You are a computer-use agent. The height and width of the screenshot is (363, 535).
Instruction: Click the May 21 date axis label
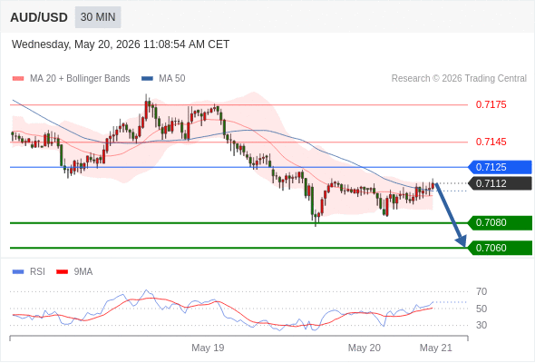pyautogui.click(x=436, y=348)
